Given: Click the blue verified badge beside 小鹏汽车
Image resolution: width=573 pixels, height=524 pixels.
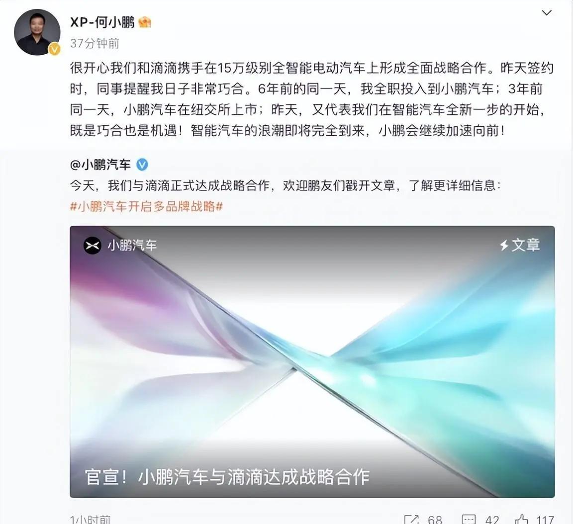Looking at the screenshot, I should [142, 165].
